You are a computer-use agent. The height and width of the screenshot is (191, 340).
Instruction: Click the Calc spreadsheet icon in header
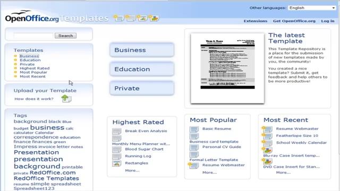[130, 18]
